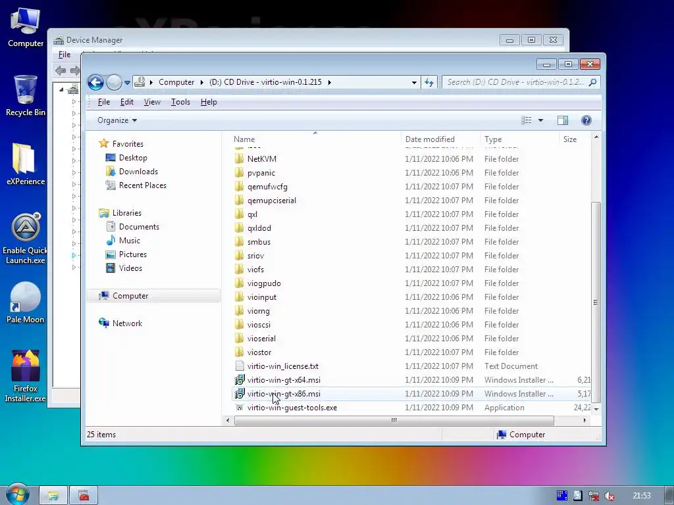Click the CD Drive breadcrumb segment
This screenshot has height=505, width=674.
click(265, 82)
